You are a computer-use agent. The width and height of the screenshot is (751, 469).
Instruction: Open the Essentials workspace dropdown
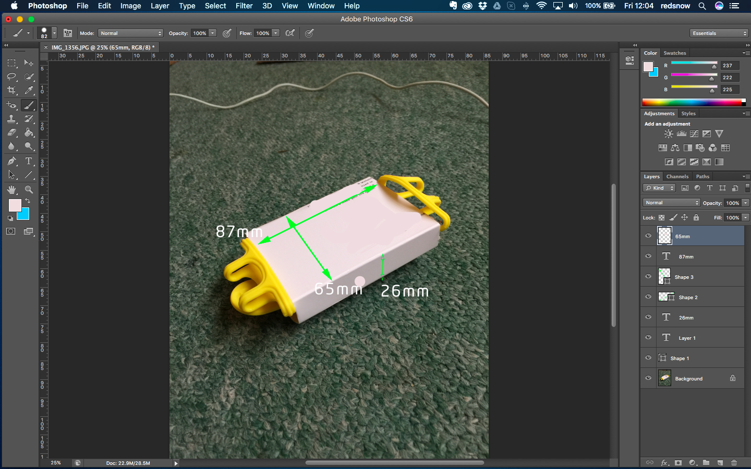(719, 33)
